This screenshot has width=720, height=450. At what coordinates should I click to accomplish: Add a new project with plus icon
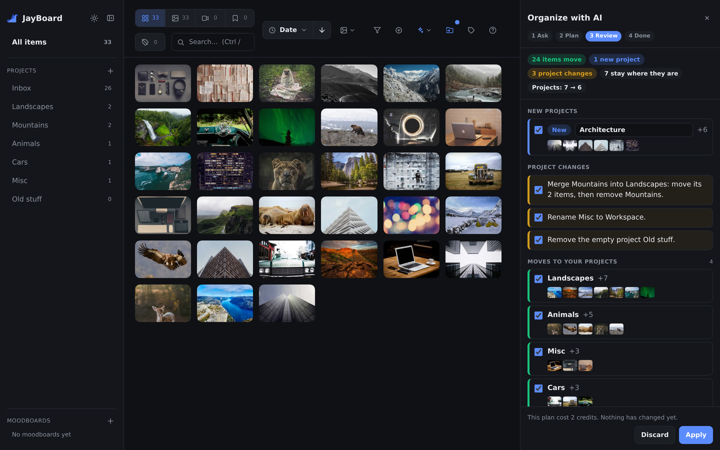[110, 71]
